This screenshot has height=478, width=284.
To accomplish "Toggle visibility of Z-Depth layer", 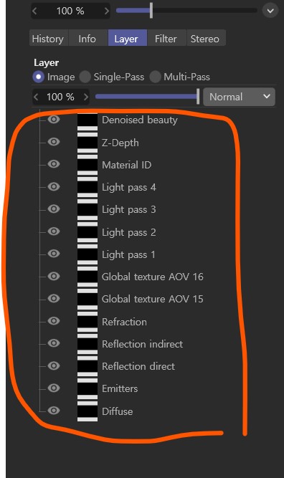I will [x=54, y=142].
